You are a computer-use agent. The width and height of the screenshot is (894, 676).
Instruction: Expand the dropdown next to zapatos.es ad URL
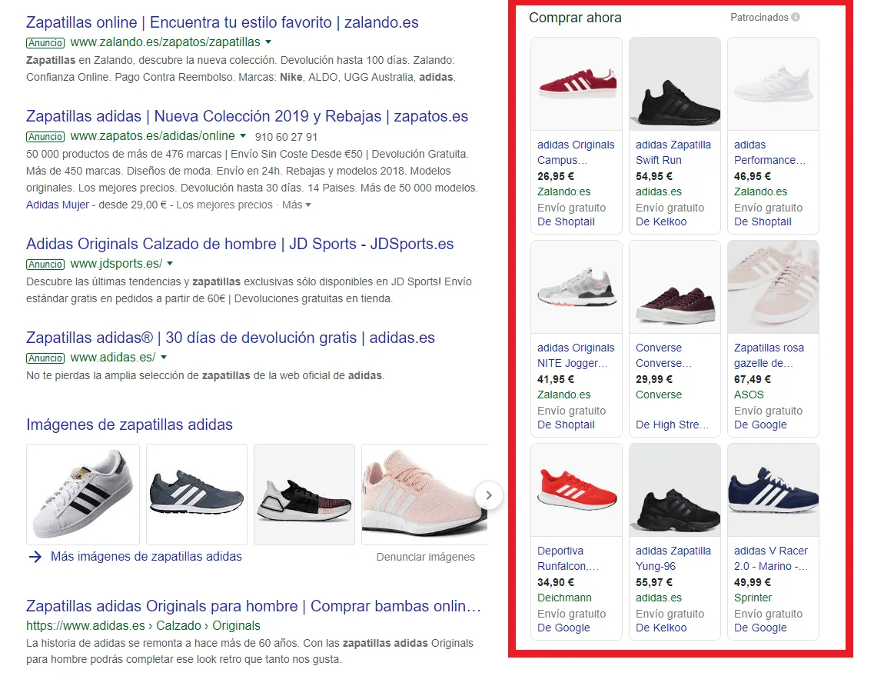click(x=241, y=135)
